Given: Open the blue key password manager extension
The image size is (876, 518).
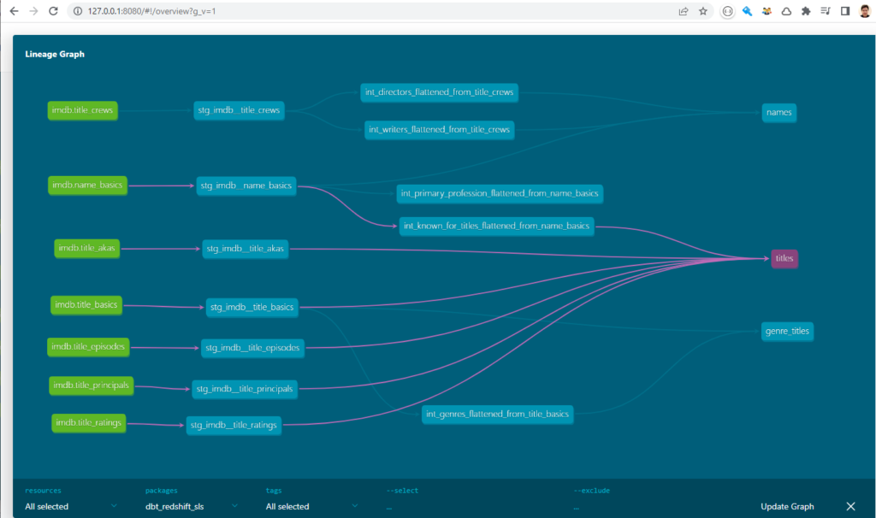Looking at the screenshot, I should click(x=746, y=11).
